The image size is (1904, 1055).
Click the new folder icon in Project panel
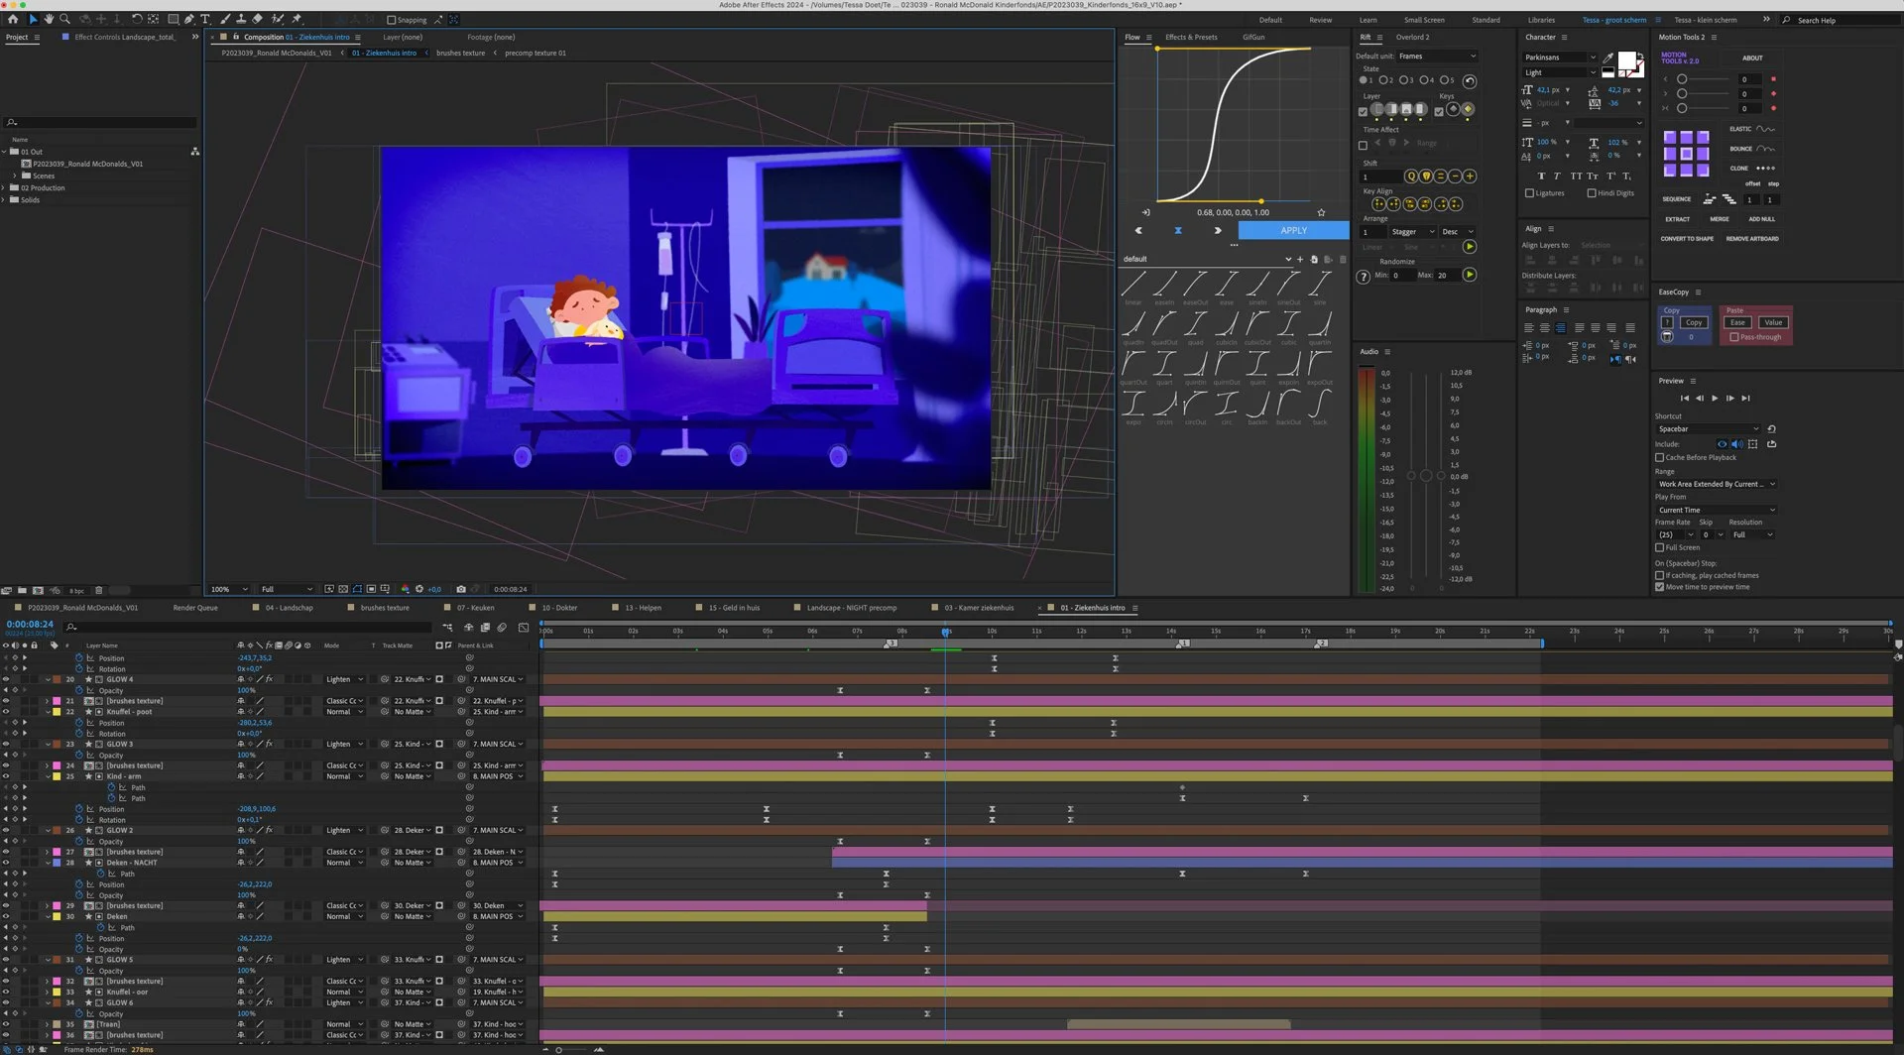[x=23, y=590]
